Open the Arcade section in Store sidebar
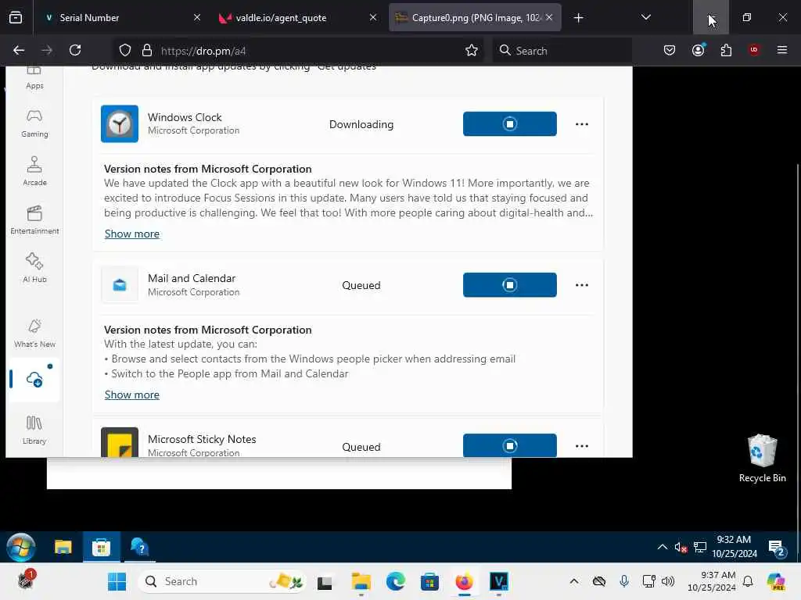 tap(34, 171)
